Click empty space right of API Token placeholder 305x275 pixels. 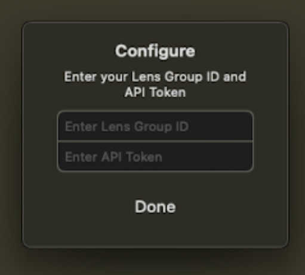207,157
